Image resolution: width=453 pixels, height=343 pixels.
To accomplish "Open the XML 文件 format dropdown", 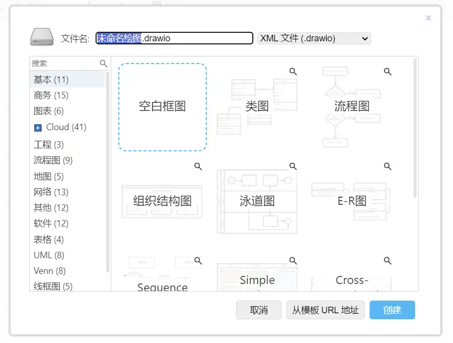I will [314, 38].
